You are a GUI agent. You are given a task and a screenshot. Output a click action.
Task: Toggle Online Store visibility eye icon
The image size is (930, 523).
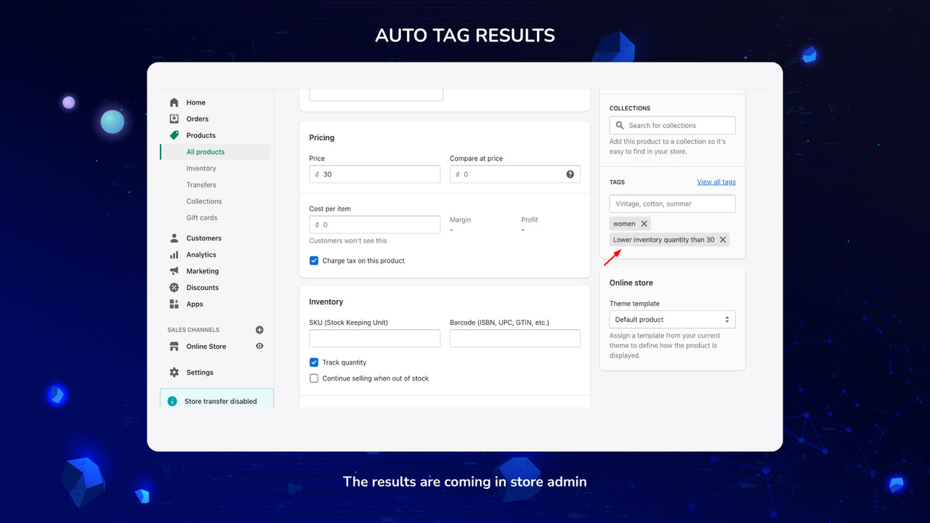click(x=259, y=346)
